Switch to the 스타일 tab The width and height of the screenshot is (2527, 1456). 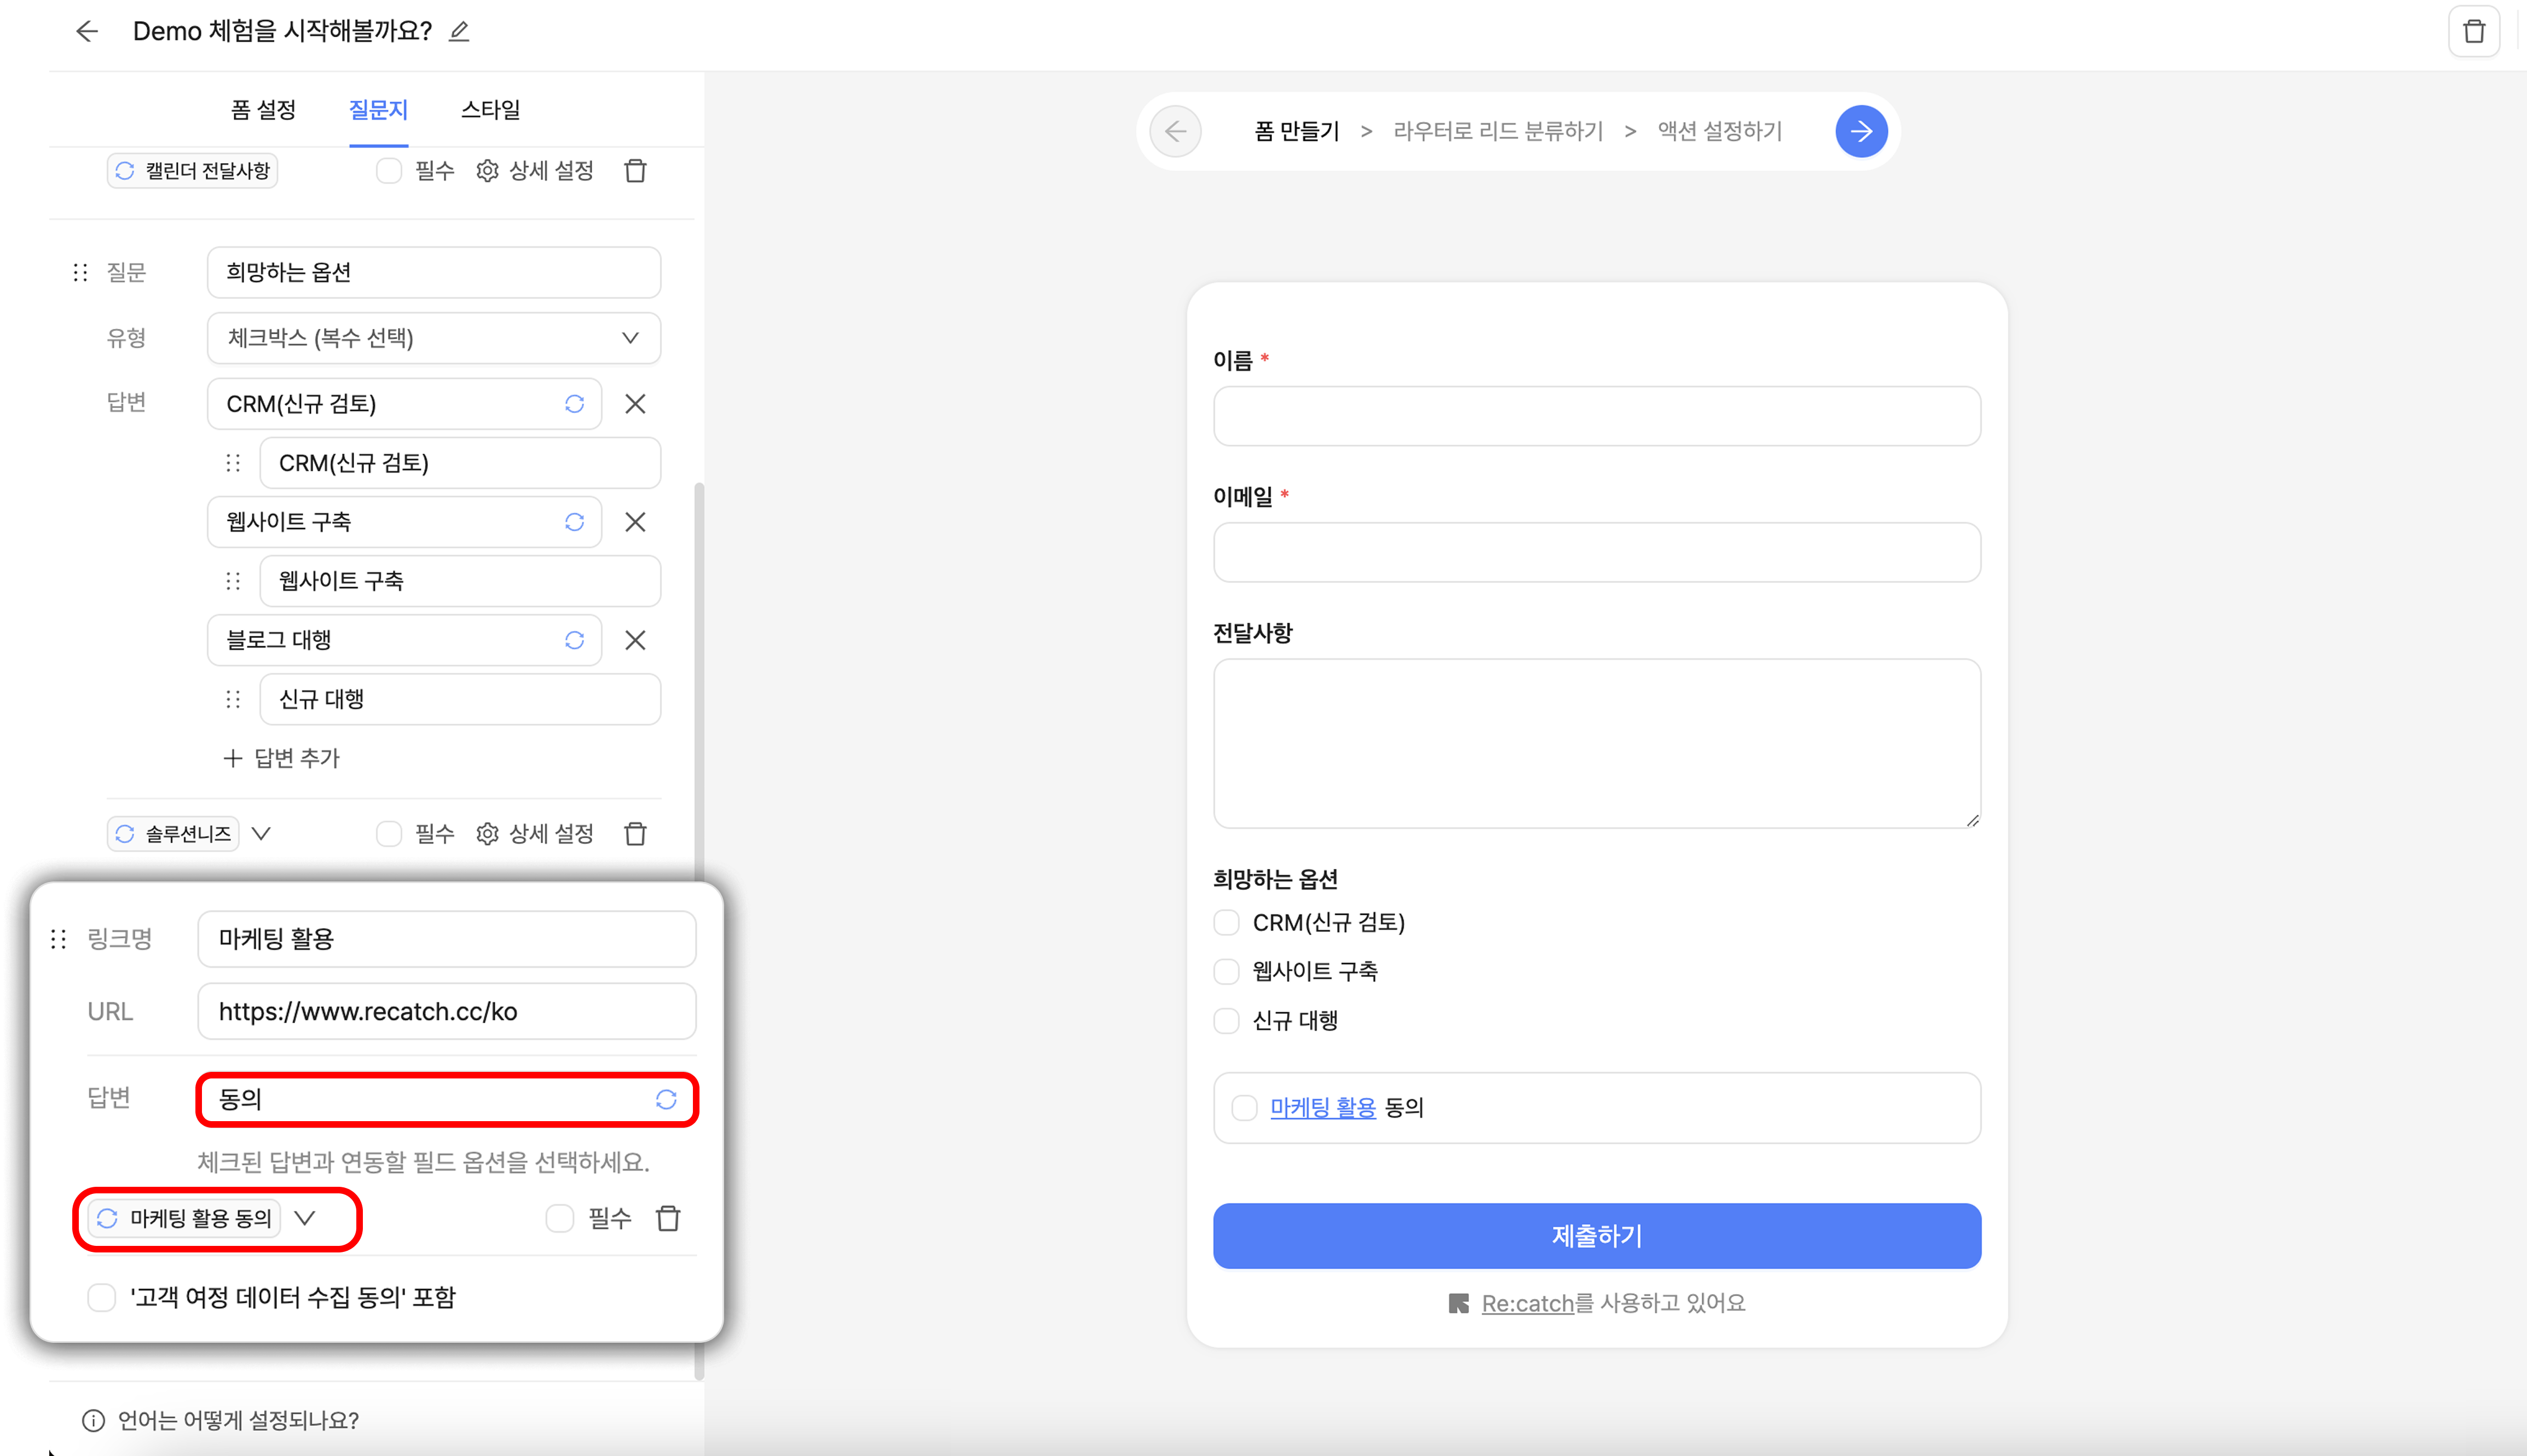490,110
